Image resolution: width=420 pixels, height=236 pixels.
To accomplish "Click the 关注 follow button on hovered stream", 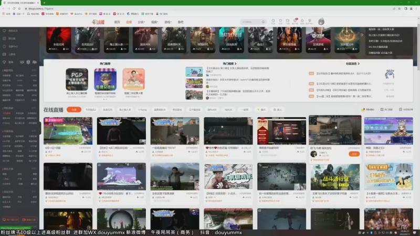I will [354, 154].
